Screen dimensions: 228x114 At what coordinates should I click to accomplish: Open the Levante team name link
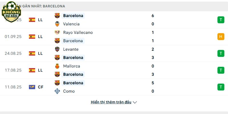coord(71,49)
